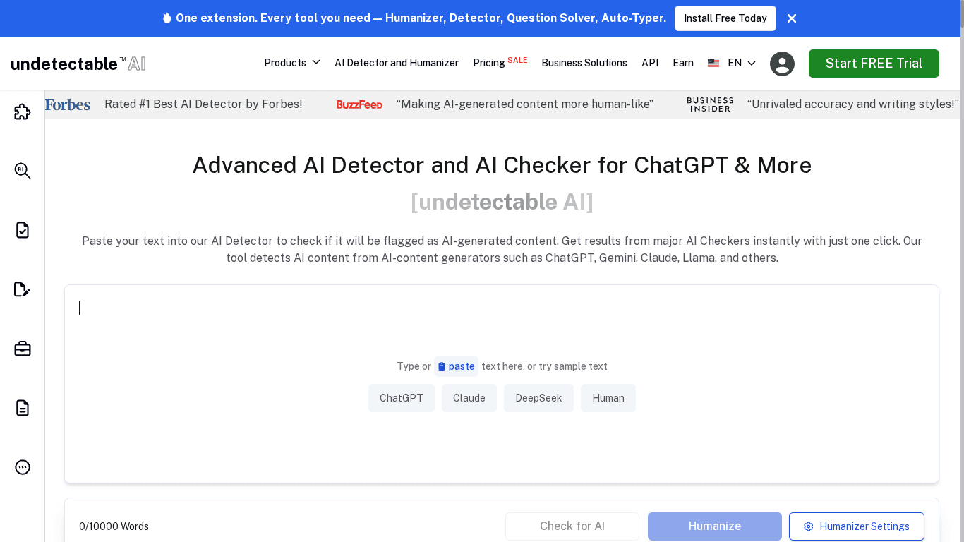Go to Business Solutions

click(x=584, y=63)
